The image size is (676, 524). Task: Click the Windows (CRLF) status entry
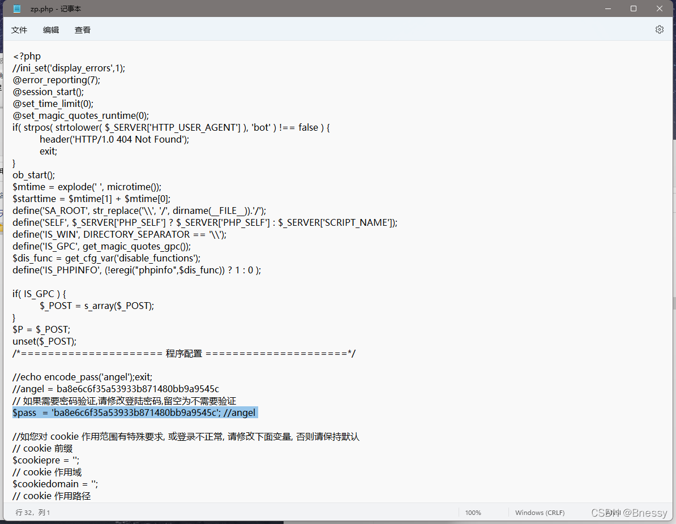click(x=540, y=512)
